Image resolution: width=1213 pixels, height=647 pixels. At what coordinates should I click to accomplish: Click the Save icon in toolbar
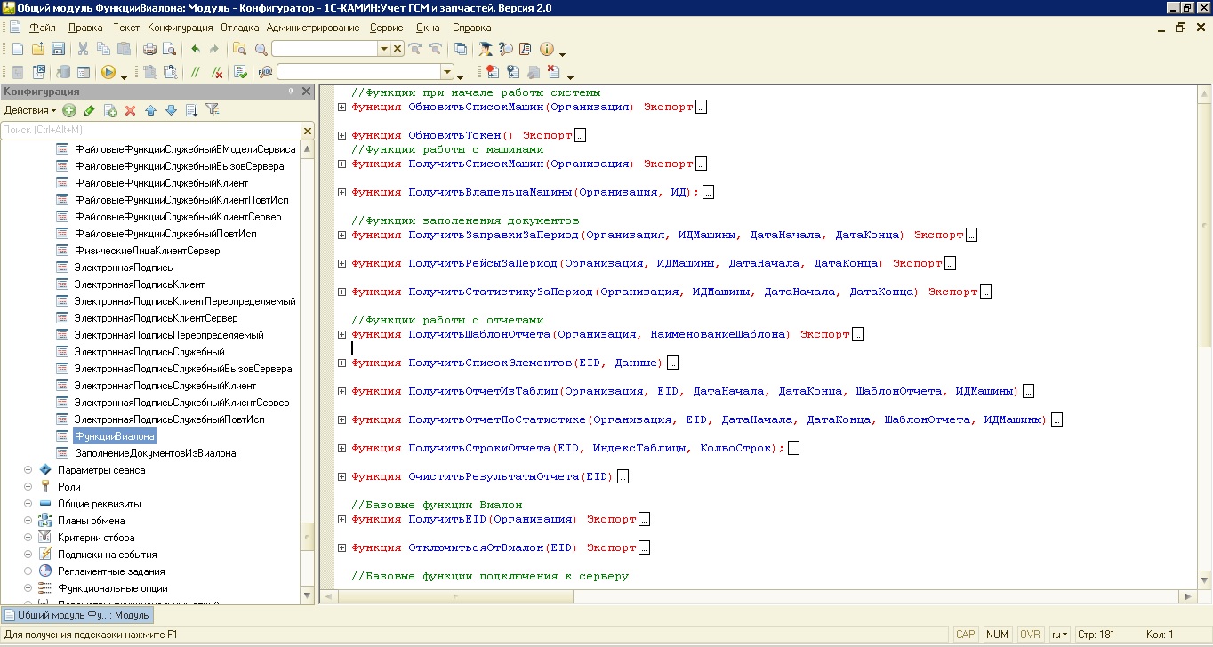59,49
